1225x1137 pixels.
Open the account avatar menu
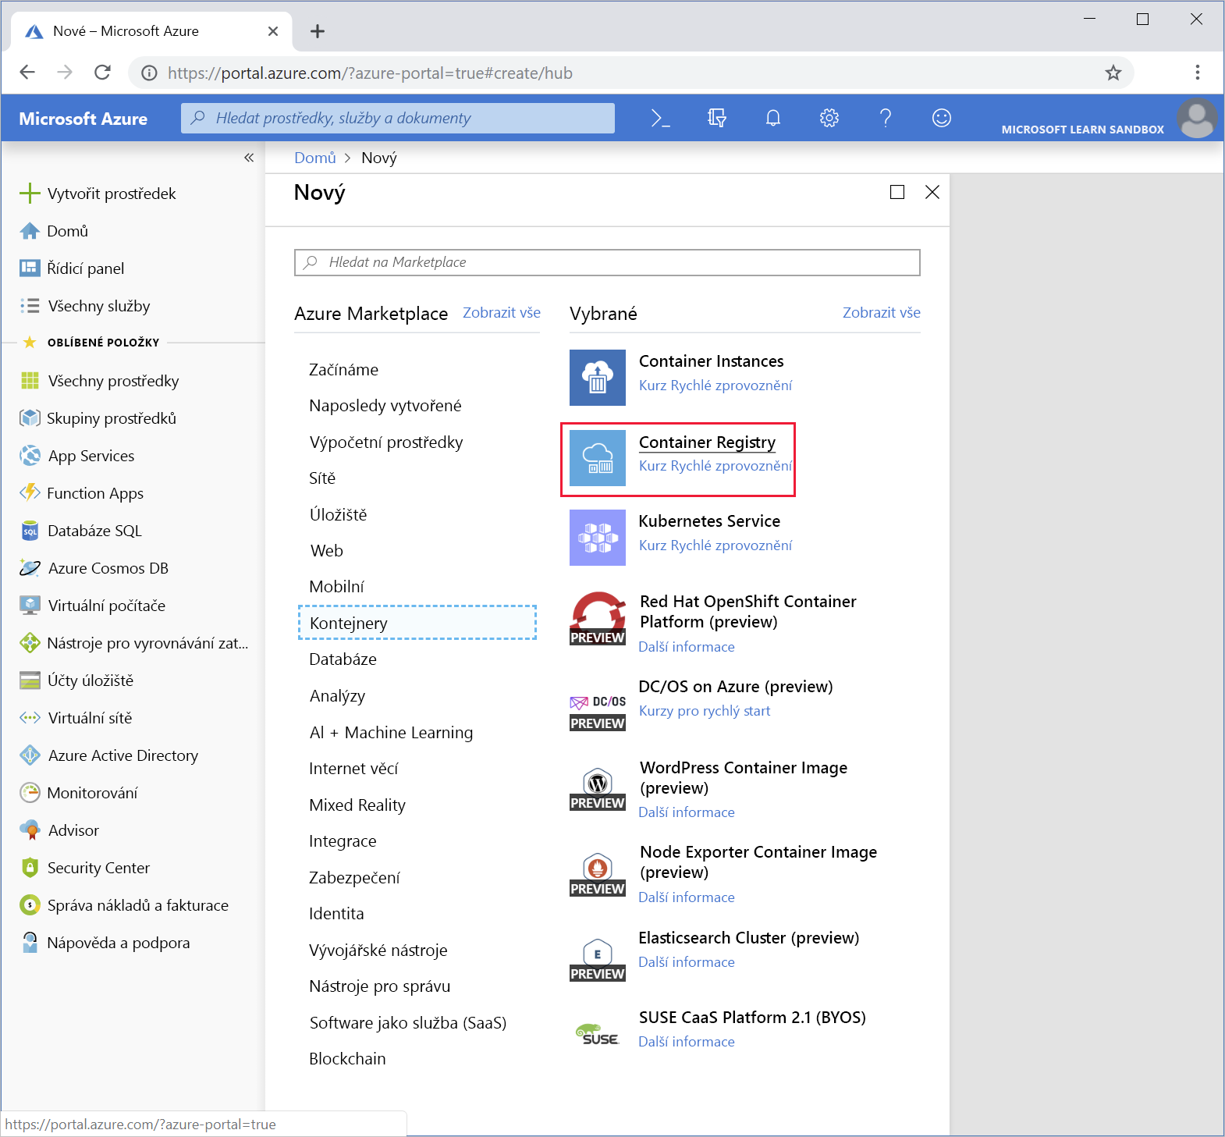pyautogui.click(x=1197, y=118)
